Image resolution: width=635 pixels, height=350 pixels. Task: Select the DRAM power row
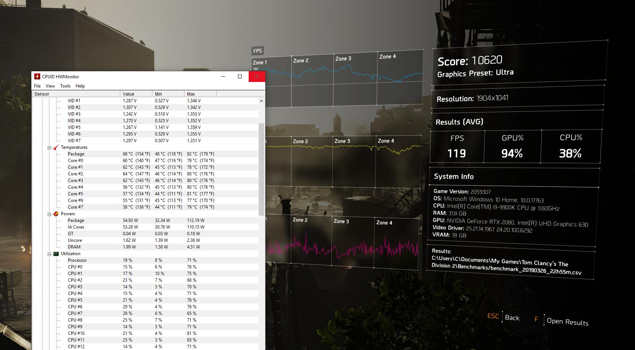(x=145, y=247)
